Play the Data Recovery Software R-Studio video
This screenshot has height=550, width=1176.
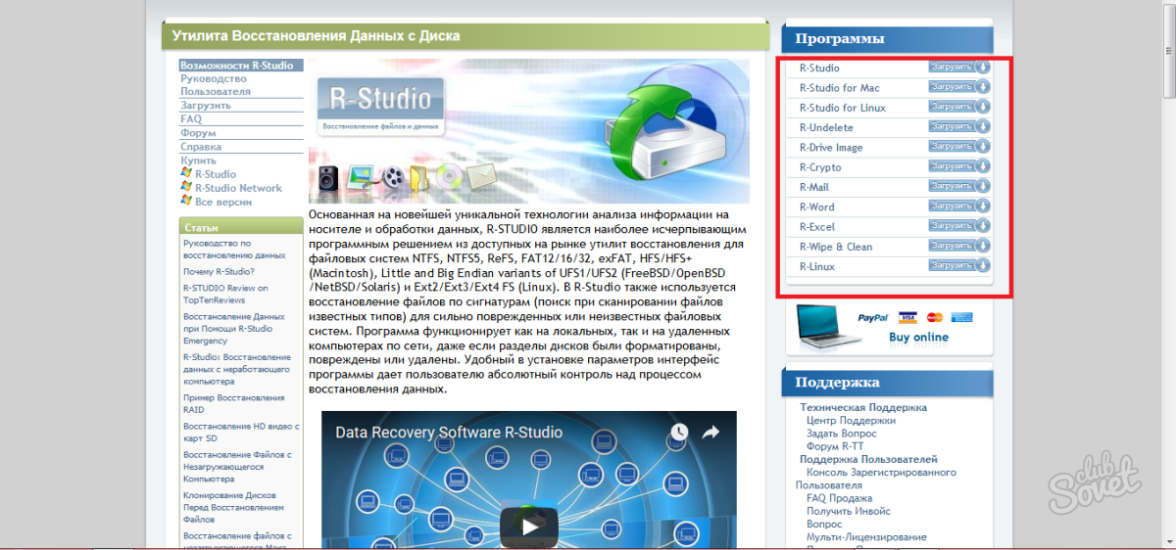point(529,527)
